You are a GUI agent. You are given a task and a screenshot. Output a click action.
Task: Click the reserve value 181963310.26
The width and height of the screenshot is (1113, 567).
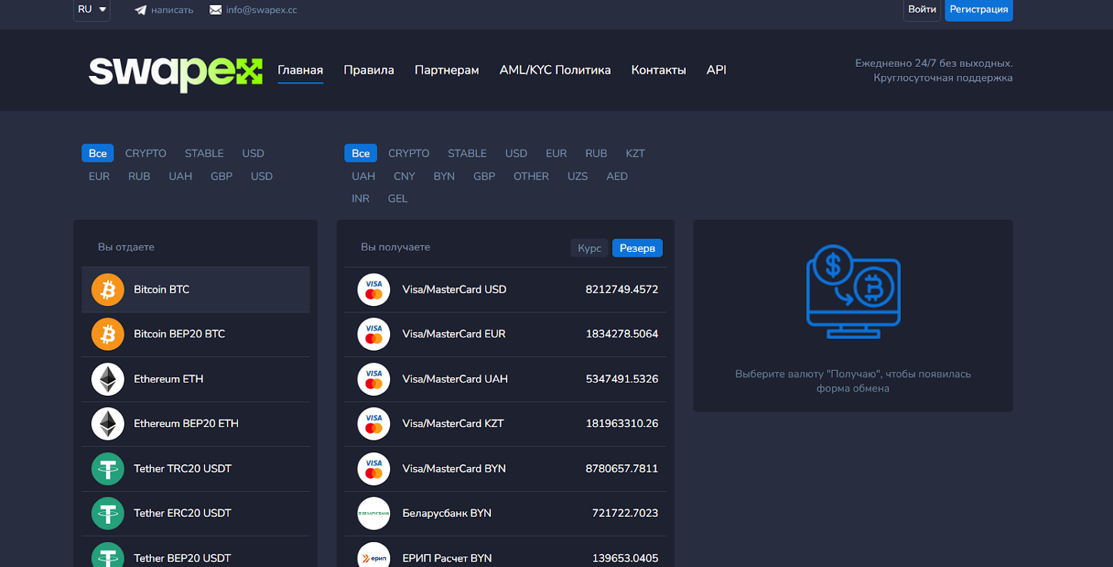pyautogui.click(x=622, y=424)
